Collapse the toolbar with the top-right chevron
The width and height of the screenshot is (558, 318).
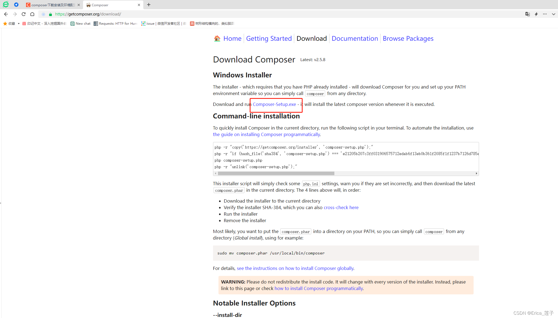[554, 14]
